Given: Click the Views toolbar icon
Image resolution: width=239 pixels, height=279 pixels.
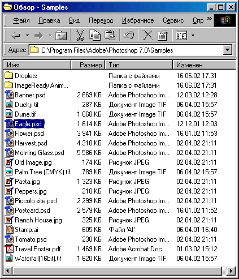Looking at the screenshot, I should click(x=181, y=35).
